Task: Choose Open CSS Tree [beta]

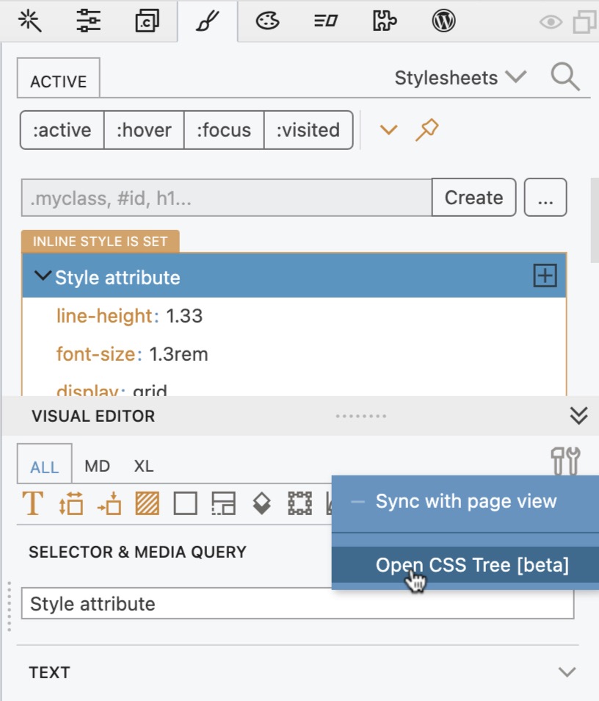Action: (x=465, y=565)
